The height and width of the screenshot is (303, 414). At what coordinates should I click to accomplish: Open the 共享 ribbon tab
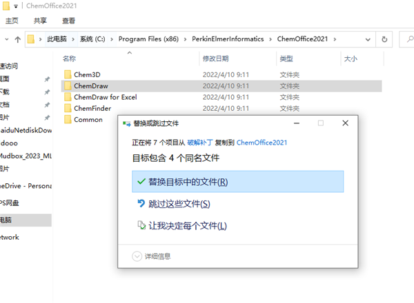point(41,21)
